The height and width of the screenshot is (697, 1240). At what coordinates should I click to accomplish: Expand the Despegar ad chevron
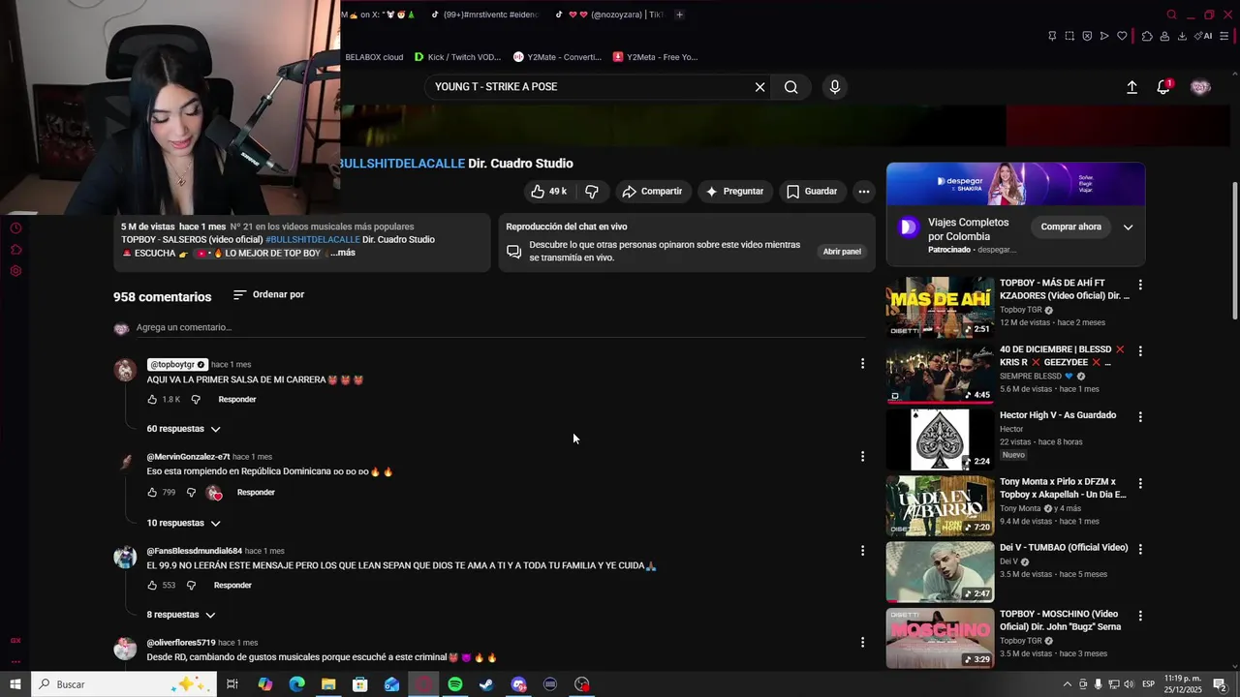1128,227
